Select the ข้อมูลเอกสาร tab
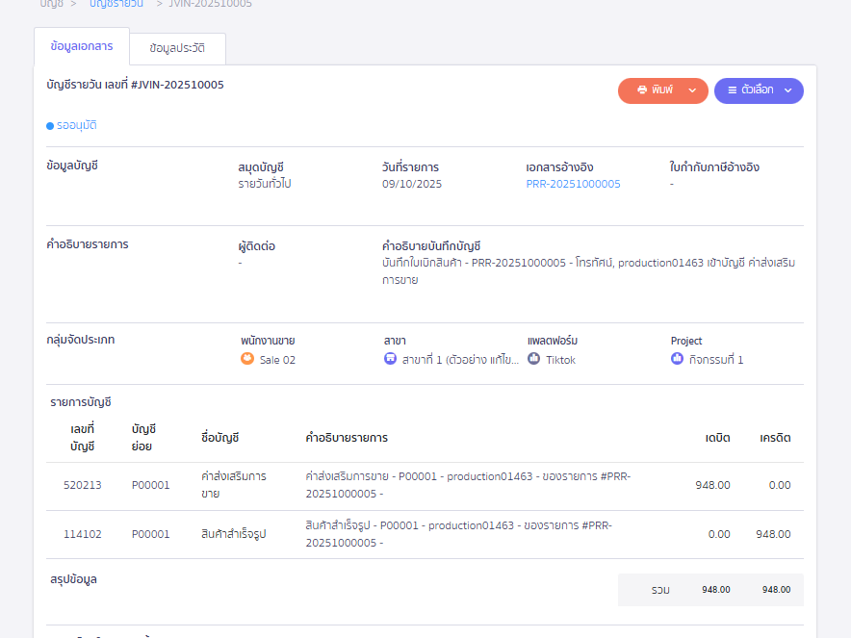Viewport: 851px width, 638px height. click(81, 46)
